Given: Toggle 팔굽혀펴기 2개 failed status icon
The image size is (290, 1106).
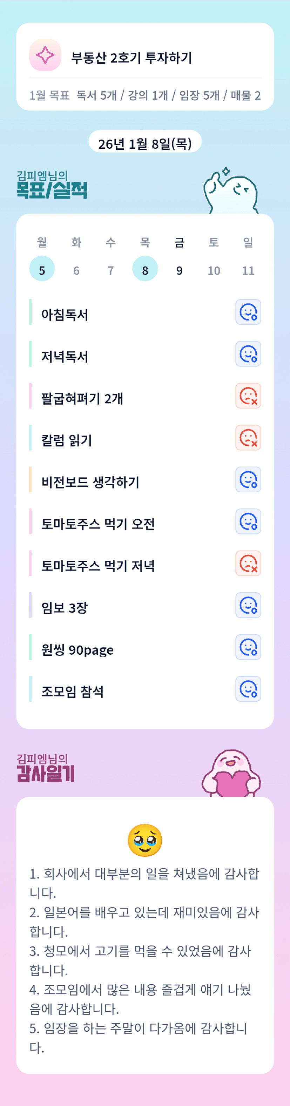Looking at the screenshot, I should click(x=248, y=396).
